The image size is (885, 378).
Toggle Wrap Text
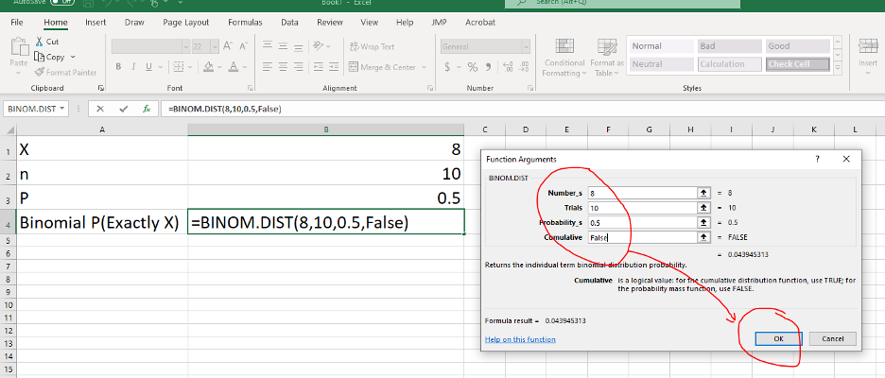click(372, 47)
